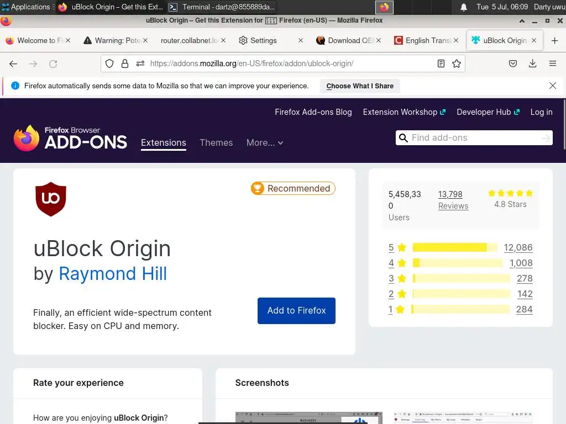566x424 pixels.
Task: Click the Firefox Browser ADD-ONS logo
Action: pos(70,138)
